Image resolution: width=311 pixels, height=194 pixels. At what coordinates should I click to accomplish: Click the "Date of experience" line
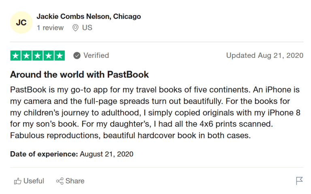click(x=72, y=154)
